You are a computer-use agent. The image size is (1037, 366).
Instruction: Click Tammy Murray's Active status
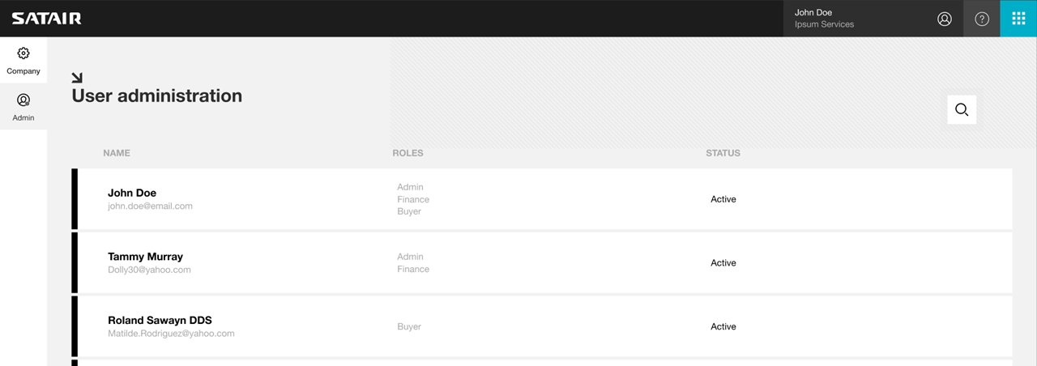(723, 263)
